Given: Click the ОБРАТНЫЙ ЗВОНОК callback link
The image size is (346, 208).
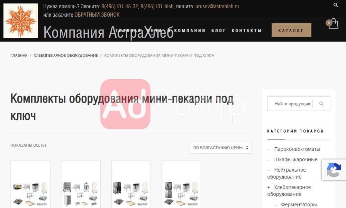Looking at the screenshot, I should [97, 15].
